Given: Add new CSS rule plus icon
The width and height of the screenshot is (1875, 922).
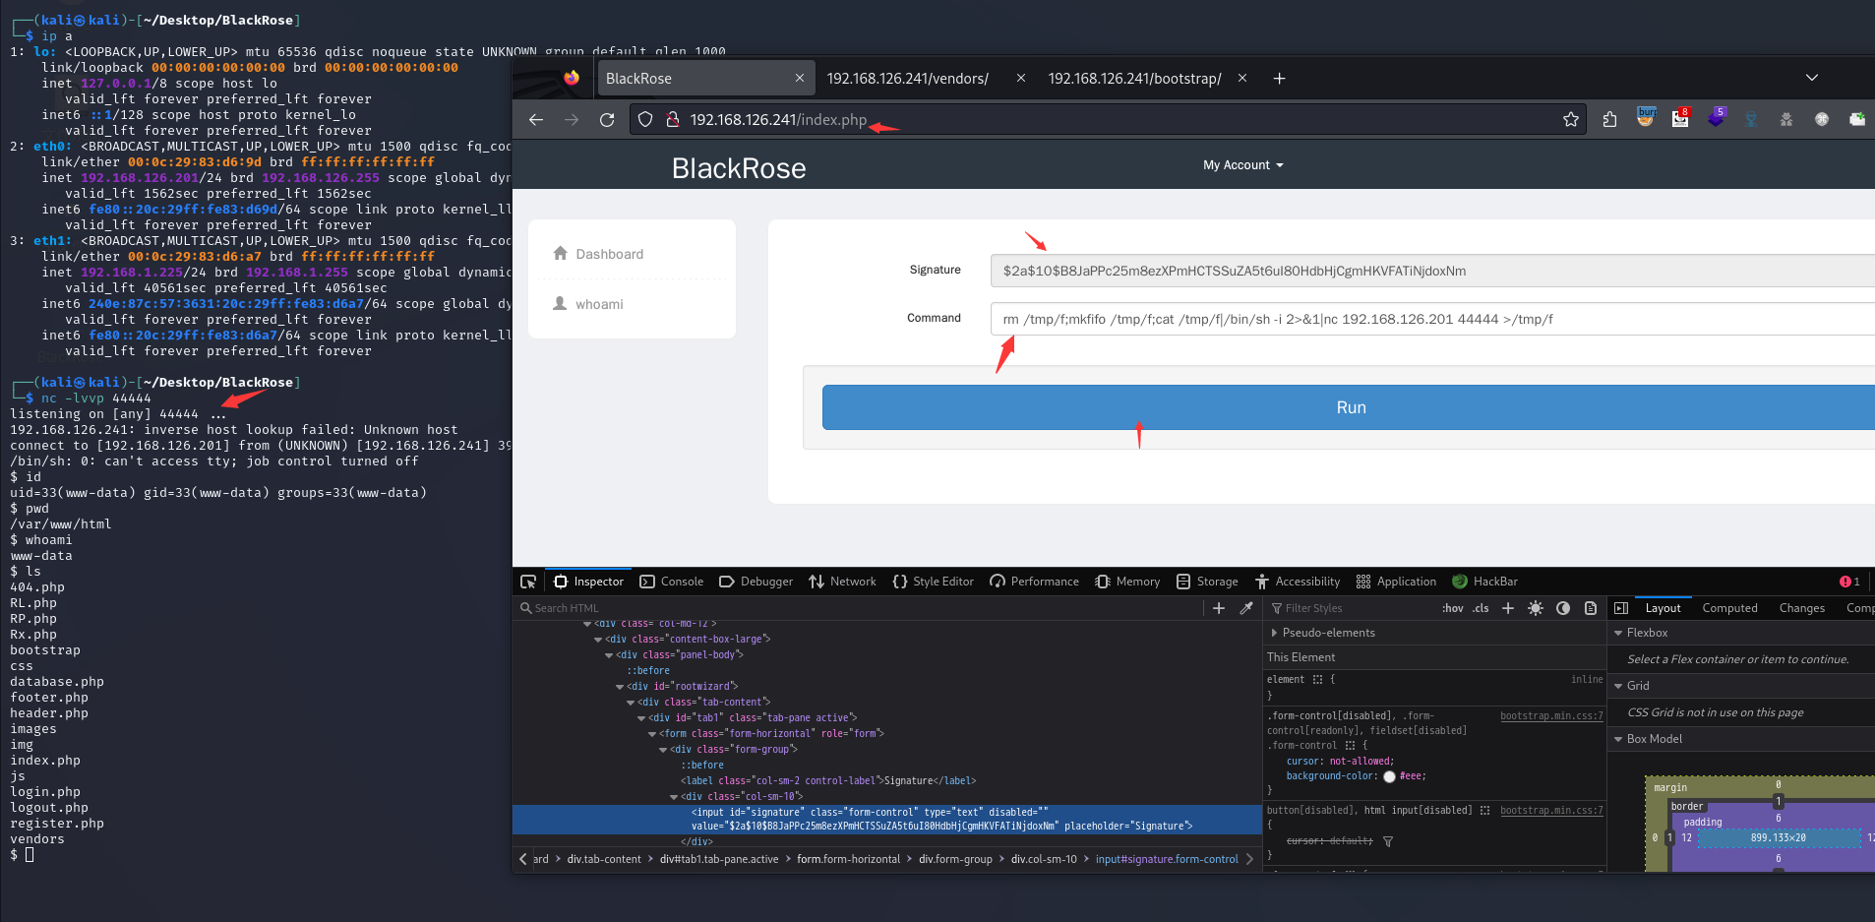Looking at the screenshot, I should (1507, 608).
